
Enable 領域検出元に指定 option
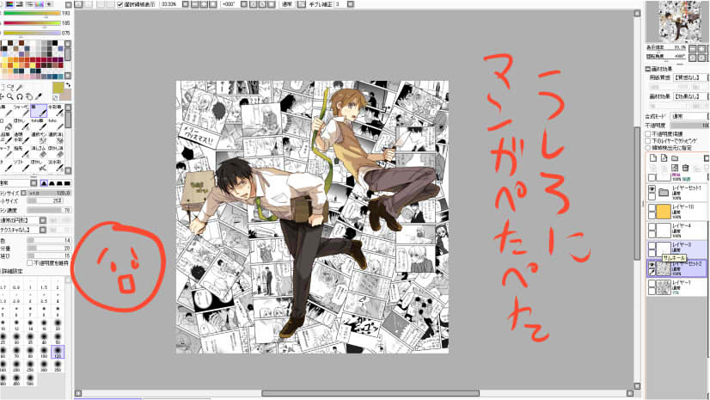[x=648, y=148]
